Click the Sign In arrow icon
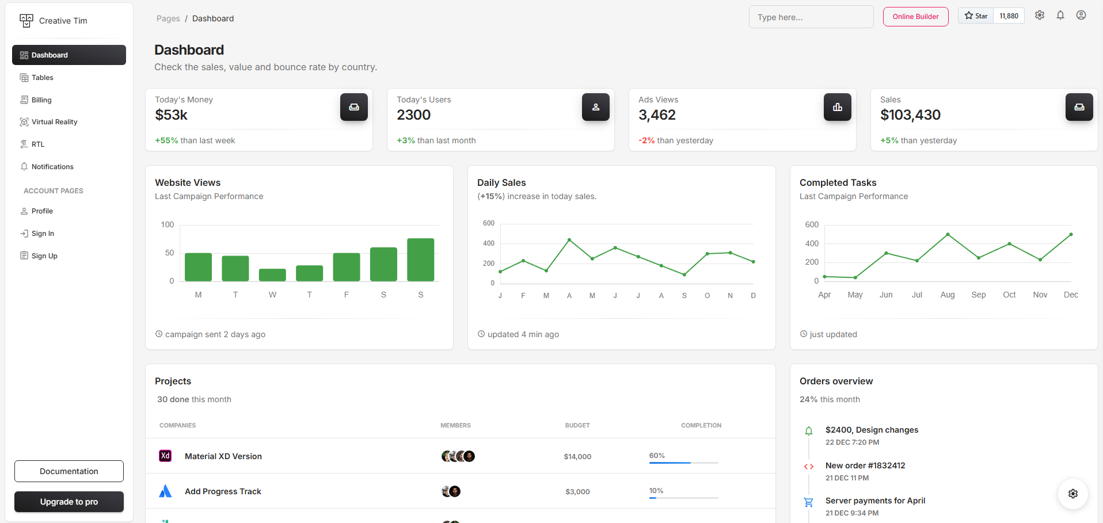This screenshot has height=523, width=1103. pos(24,234)
